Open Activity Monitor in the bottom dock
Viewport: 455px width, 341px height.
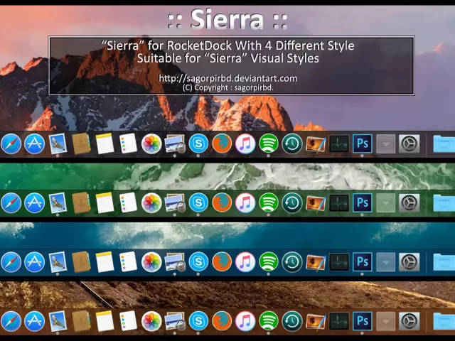pos(338,320)
